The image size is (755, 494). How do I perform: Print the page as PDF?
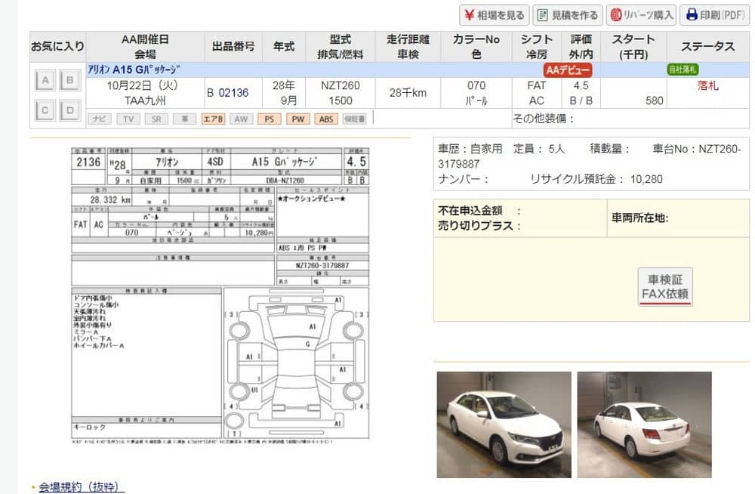(713, 15)
